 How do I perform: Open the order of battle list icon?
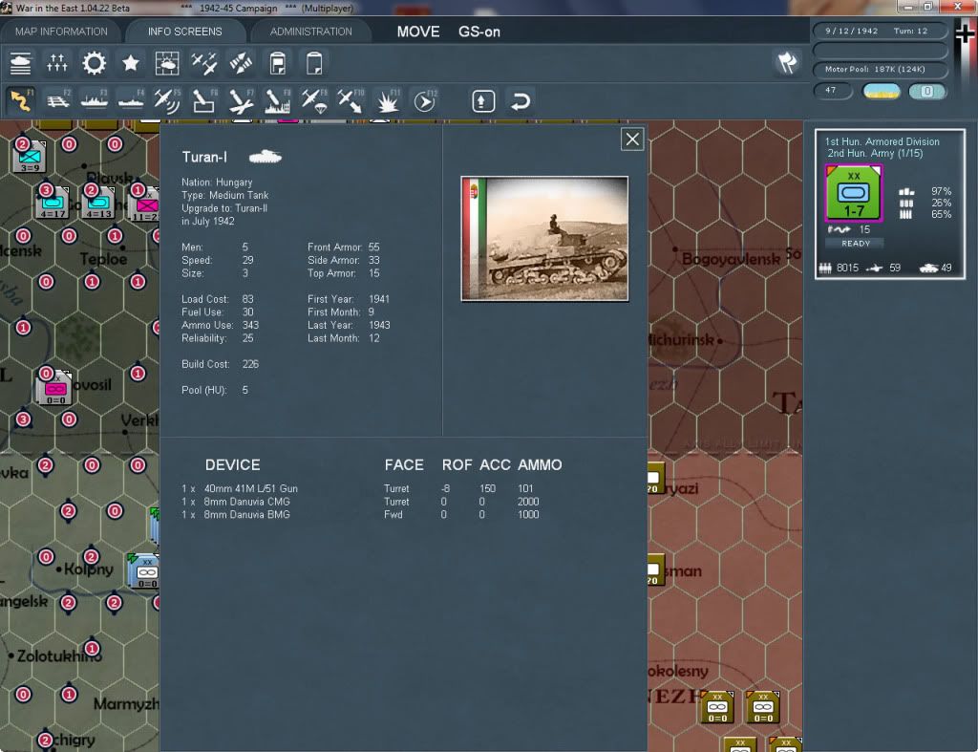click(x=21, y=63)
